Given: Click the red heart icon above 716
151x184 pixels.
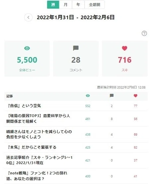Looking at the screenshot, I should (x=124, y=48).
